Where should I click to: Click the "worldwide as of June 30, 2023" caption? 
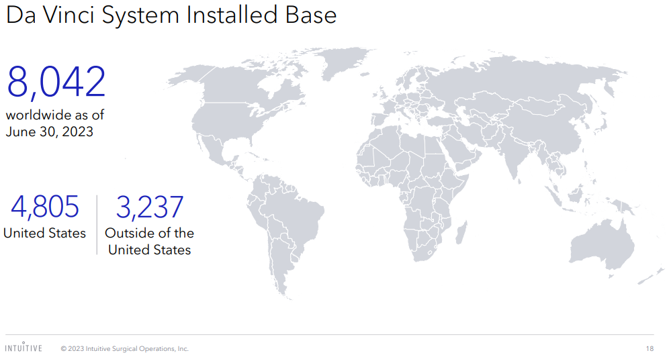click(54, 123)
